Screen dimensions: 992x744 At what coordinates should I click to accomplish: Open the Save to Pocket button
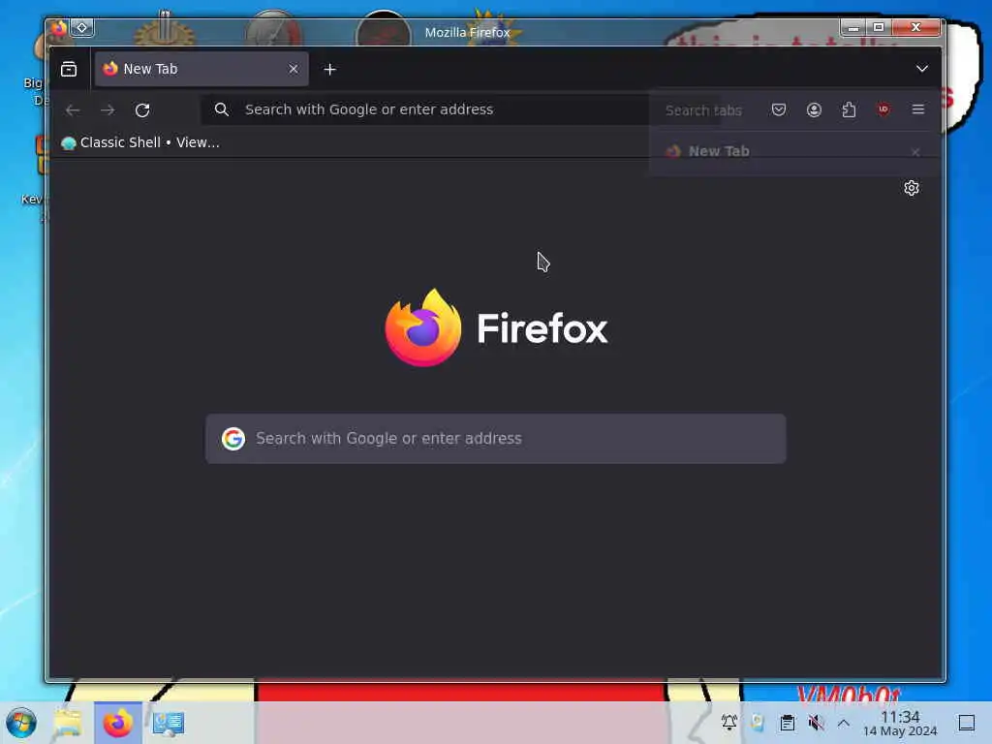[779, 110]
